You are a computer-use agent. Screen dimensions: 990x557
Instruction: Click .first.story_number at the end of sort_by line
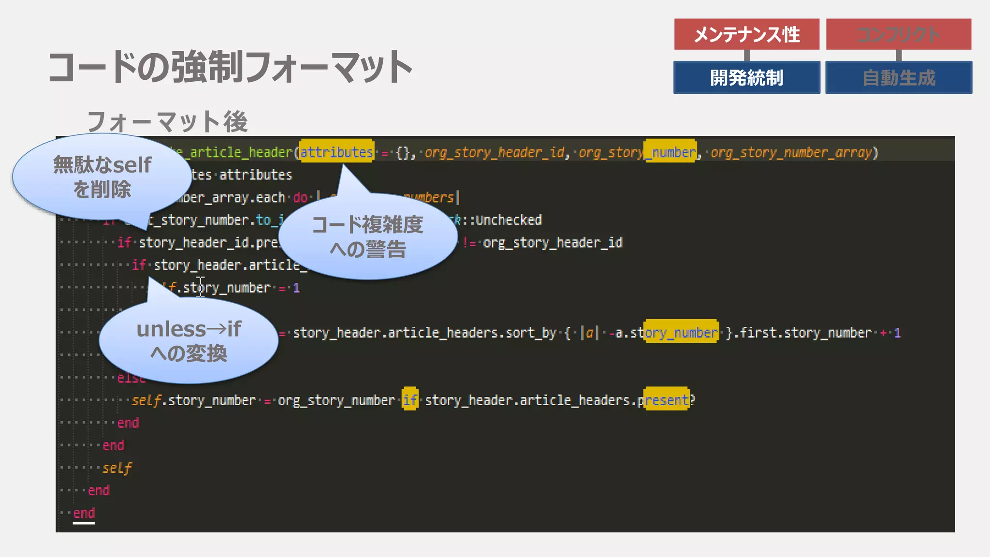click(802, 333)
